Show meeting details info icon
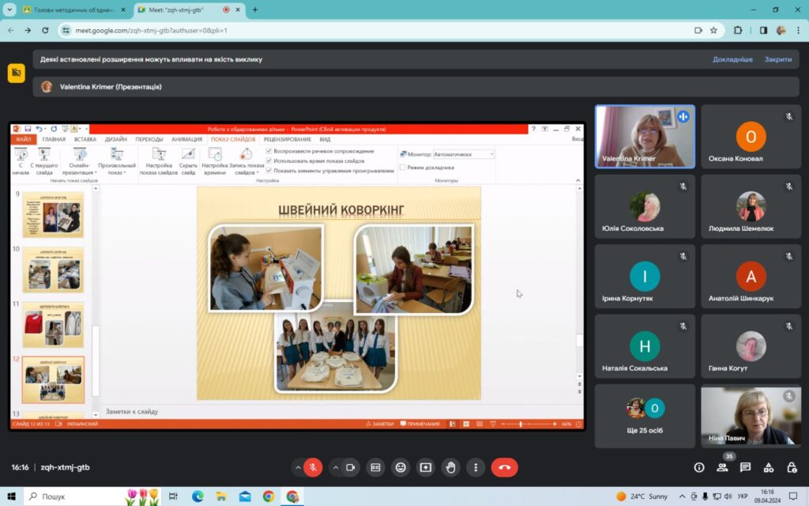The image size is (809, 506). pyautogui.click(x=699, y=467)
